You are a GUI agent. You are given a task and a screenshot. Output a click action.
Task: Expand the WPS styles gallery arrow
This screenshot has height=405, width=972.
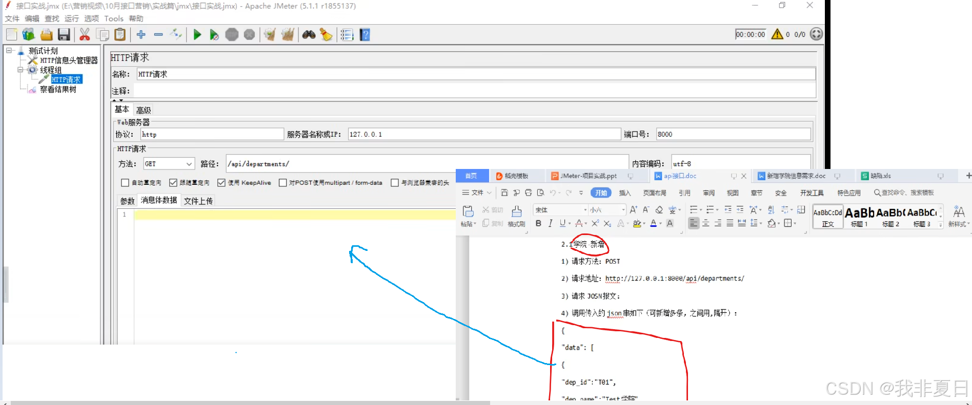[x=941, y=224]
